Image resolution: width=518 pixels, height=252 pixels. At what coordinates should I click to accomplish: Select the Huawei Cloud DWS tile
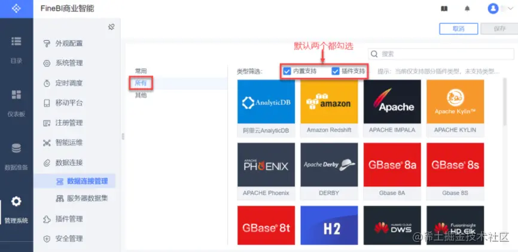pos(392,226)
